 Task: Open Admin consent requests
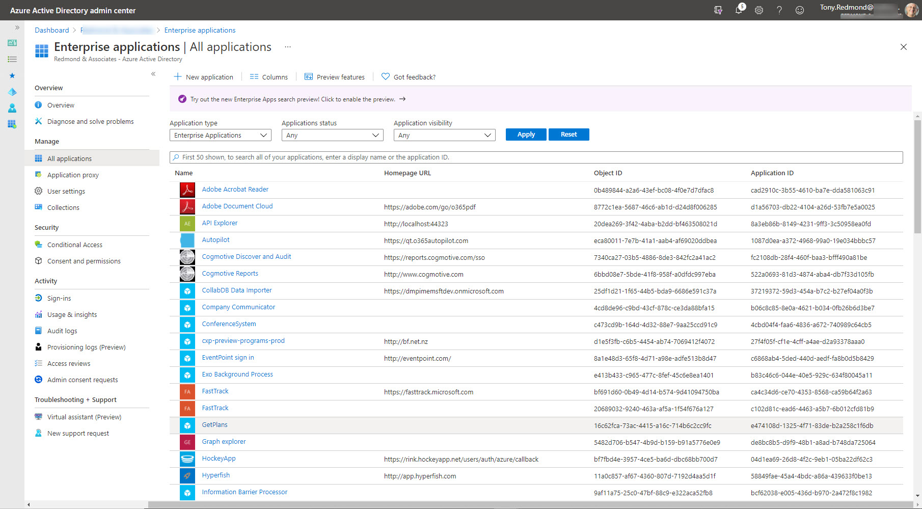(83, 380)
